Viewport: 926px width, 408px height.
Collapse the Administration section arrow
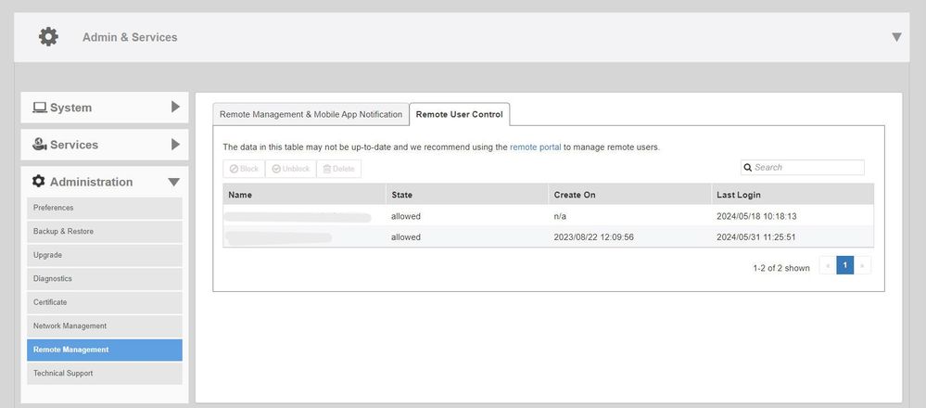click(174, 183)
